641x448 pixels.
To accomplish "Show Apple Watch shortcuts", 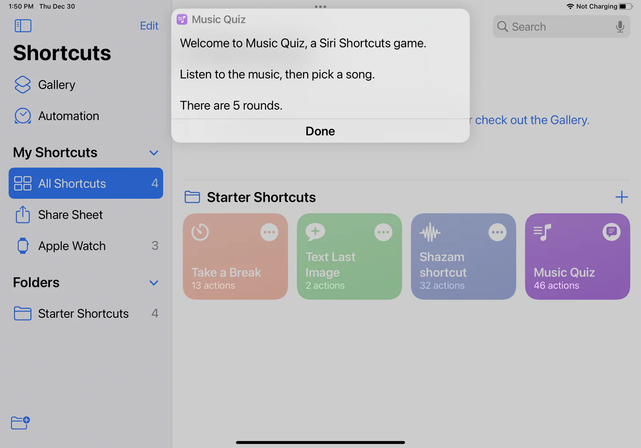I will 72,246.
